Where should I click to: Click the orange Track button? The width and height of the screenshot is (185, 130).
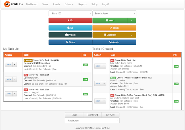click(x=114, y=28)
